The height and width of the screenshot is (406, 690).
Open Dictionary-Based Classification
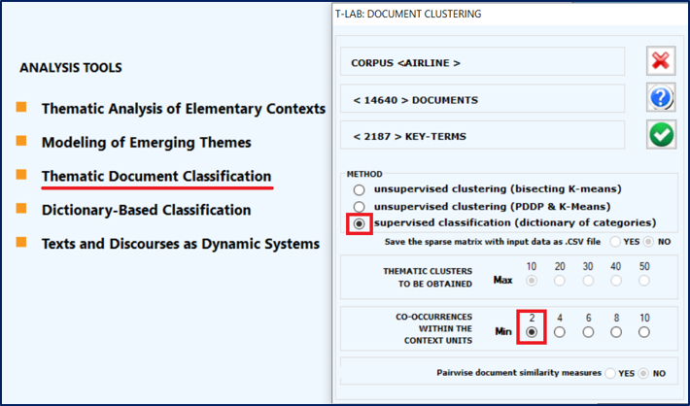point(146,210)
